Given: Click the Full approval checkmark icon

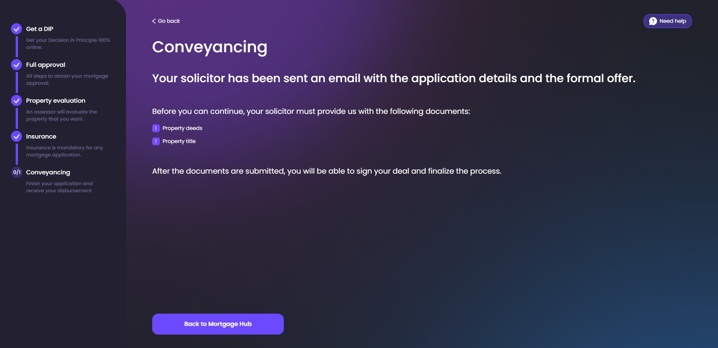Looking at the screenshot, I should click(x=16, y=65).
